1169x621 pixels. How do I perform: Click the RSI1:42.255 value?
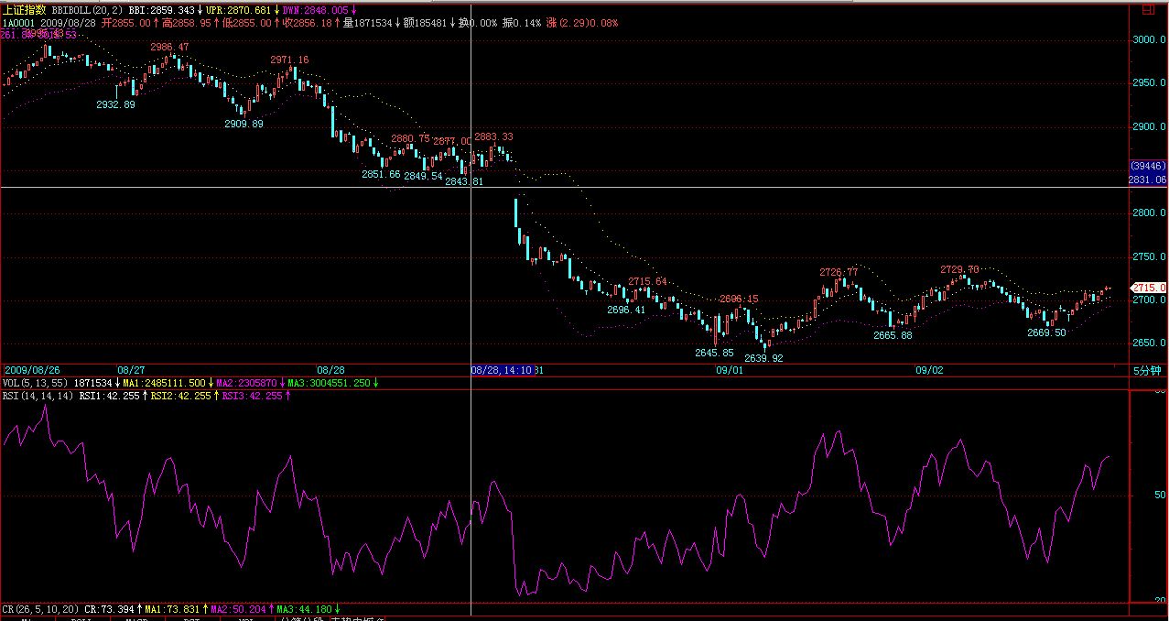pos(109,396)
